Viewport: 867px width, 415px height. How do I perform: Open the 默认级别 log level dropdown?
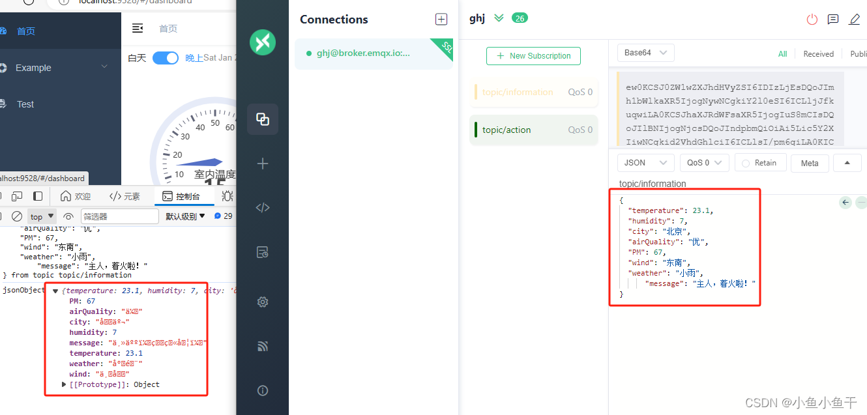(185, 216)
